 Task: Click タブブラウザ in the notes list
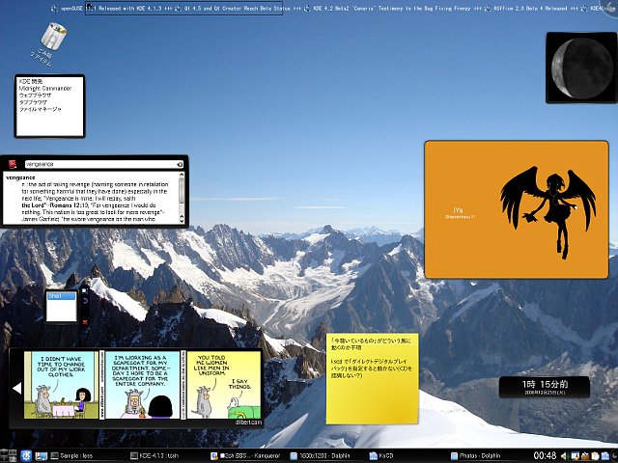tap(33, 102)
